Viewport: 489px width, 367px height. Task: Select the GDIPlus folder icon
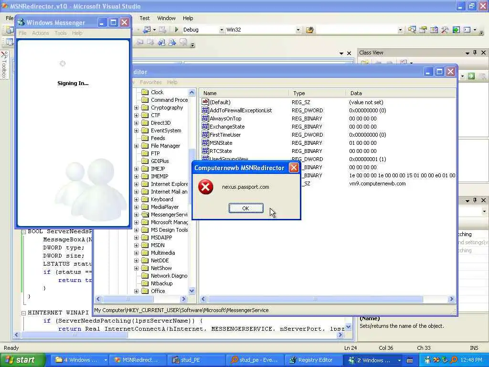point(145,161)
